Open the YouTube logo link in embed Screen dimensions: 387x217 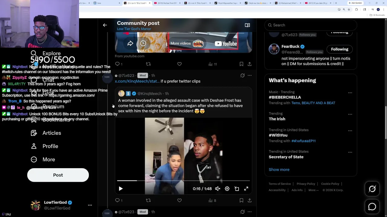(x=226, y=44)
